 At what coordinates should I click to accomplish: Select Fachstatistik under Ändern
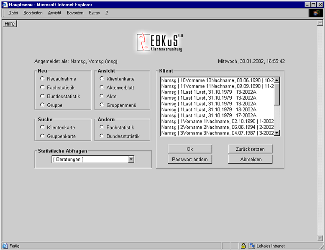tap(102, 127)
